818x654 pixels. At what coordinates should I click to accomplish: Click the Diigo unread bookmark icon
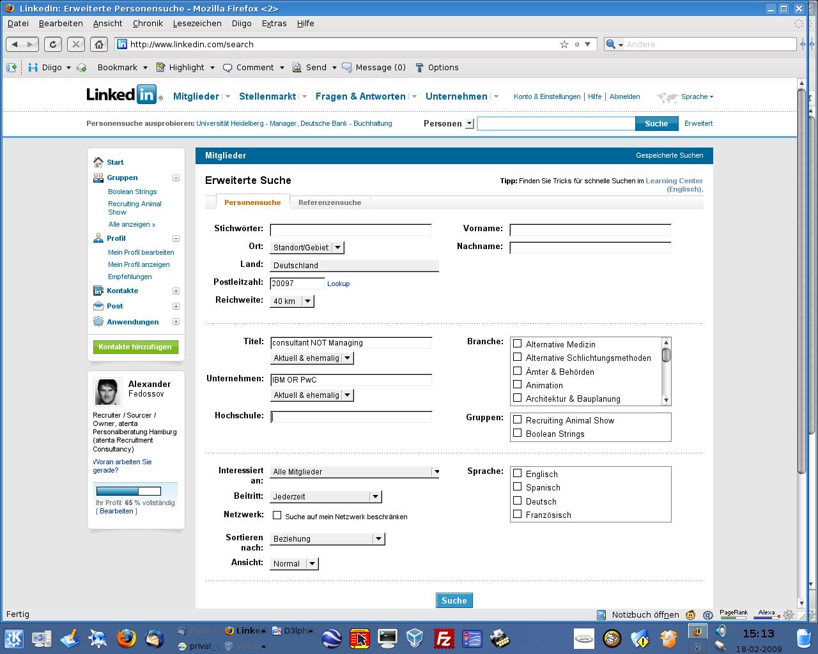82,67
